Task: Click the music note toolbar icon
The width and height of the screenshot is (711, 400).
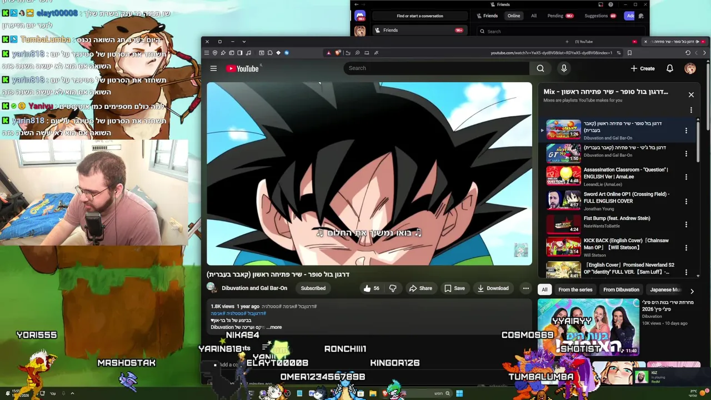Action: click(x=248, y=53)
